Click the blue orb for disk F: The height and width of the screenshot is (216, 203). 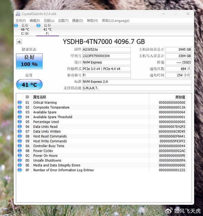(38, 26)
